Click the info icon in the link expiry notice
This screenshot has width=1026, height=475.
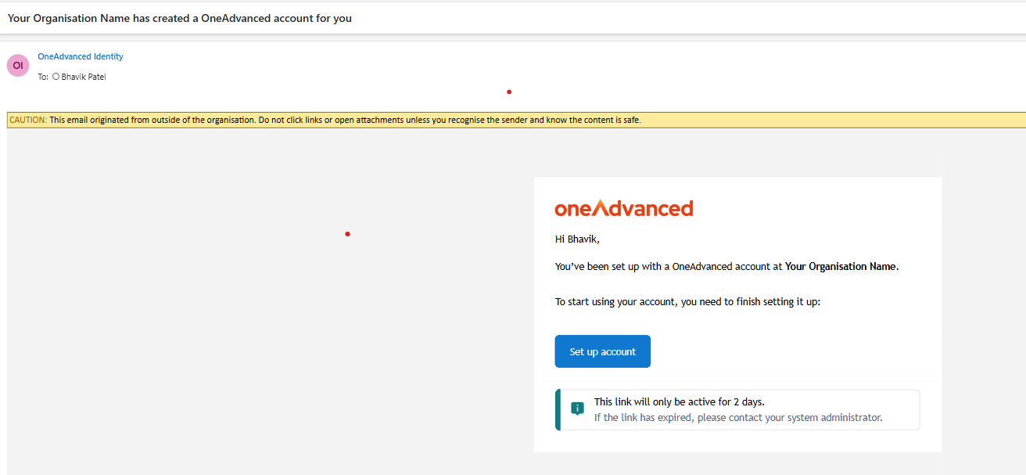(577, 408)
